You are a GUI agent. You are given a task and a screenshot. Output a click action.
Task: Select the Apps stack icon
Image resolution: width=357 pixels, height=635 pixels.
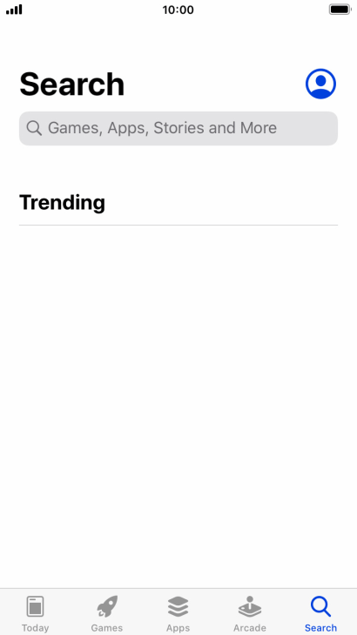click(178, 606)
